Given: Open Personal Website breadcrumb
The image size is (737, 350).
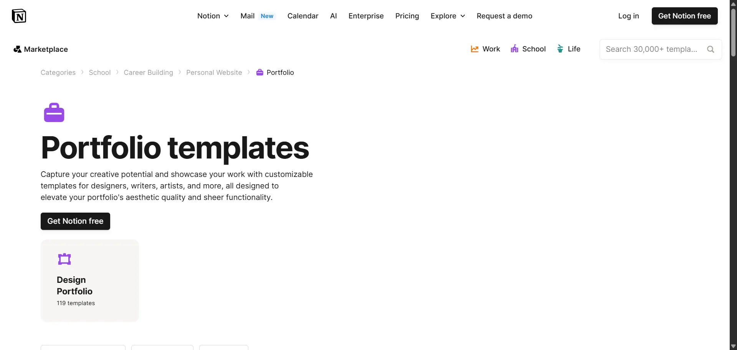Looking at the screenshot, I should click(214, 73).
